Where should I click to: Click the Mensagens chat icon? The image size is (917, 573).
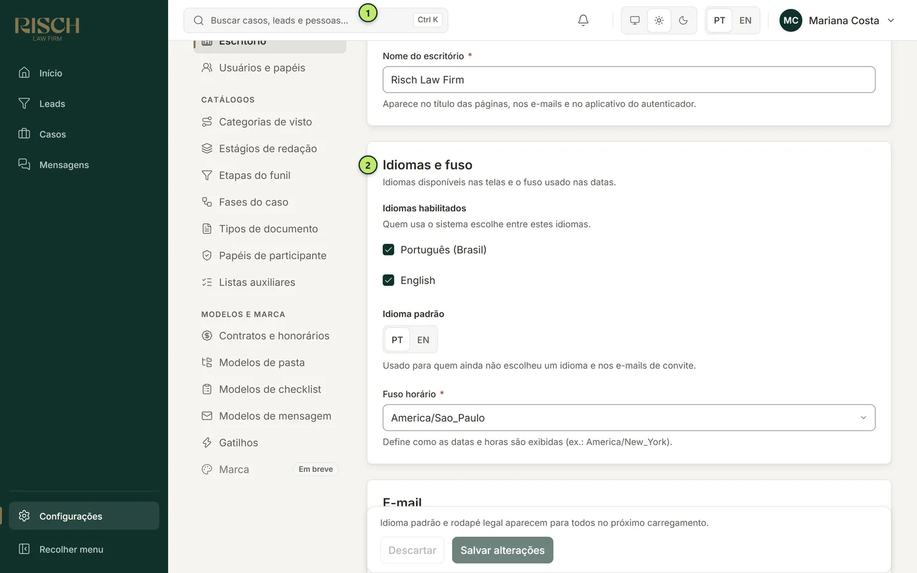[x=24, y=164]
